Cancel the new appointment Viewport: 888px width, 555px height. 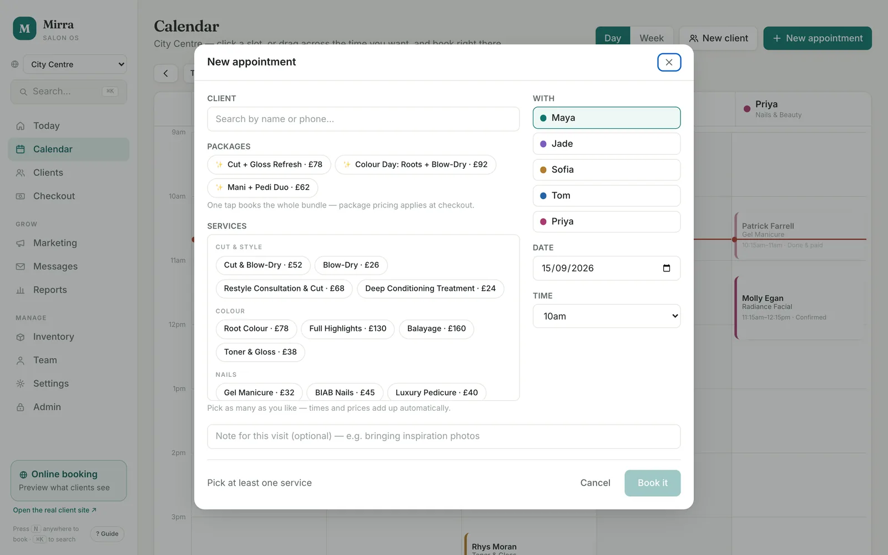(x=595, y=483)
